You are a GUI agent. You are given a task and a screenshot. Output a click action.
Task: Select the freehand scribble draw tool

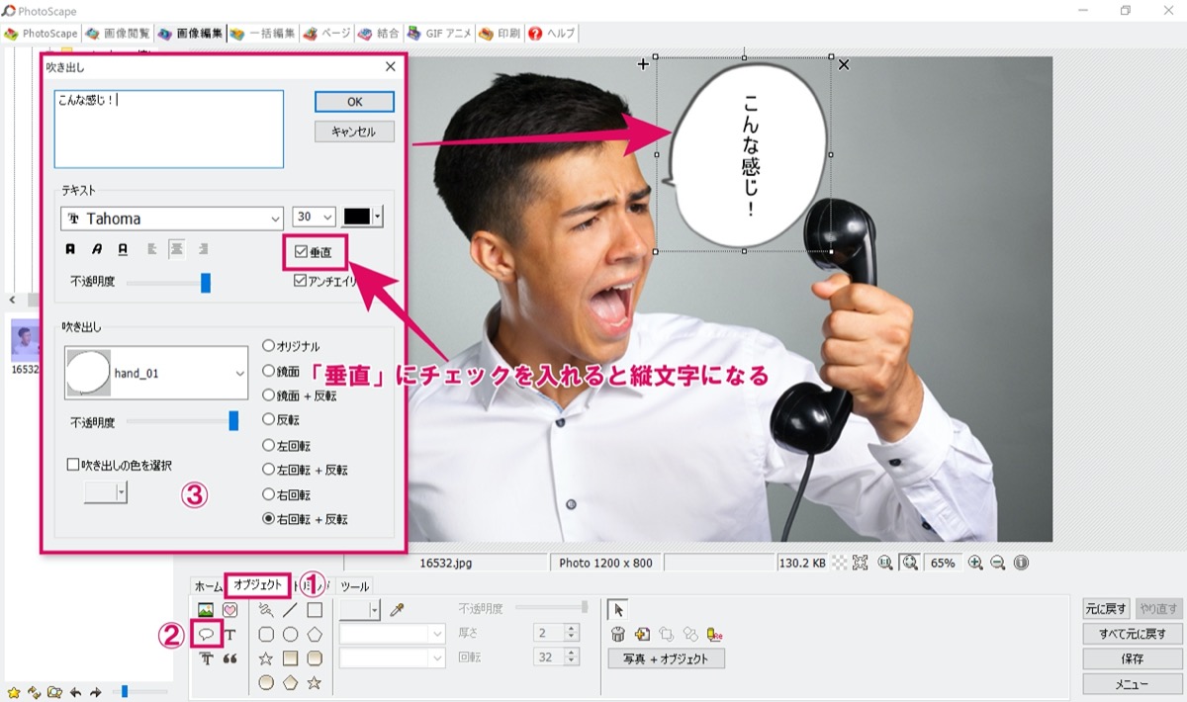(266, 610)
